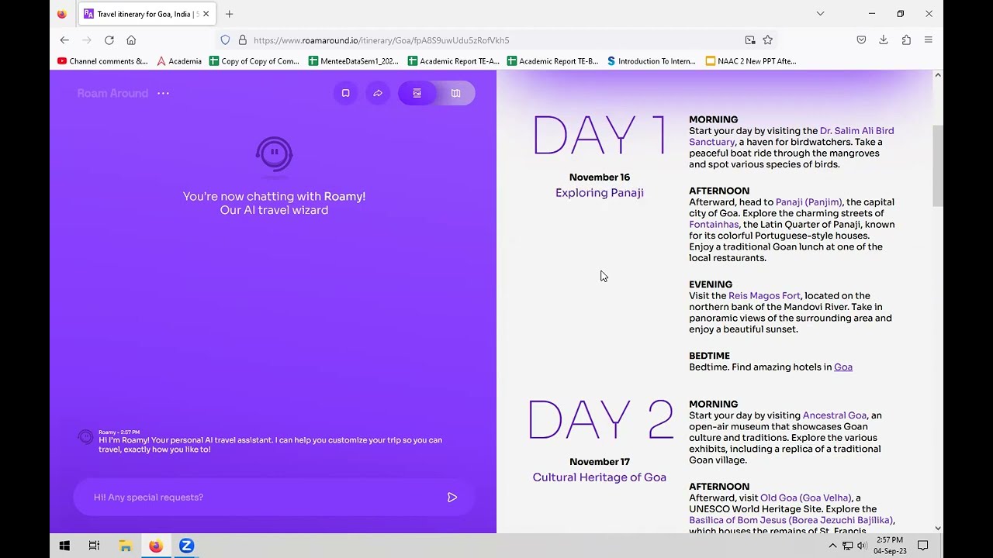Click the Pocket save icon in toolbar
Viewport: 993px width, 558px height.
[x=861, y=40]
